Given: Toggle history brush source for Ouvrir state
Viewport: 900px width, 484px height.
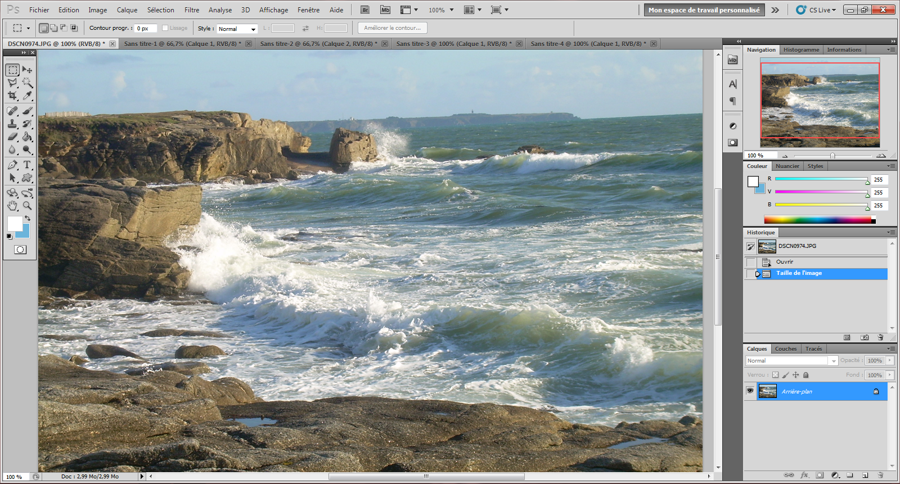Looking at the screenshot, I should (x=751, y=262).
